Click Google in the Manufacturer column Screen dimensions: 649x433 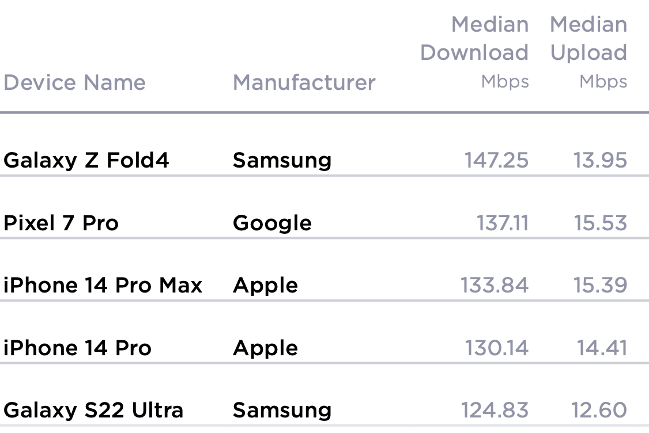pyautogui.click(x=272, y=223)
